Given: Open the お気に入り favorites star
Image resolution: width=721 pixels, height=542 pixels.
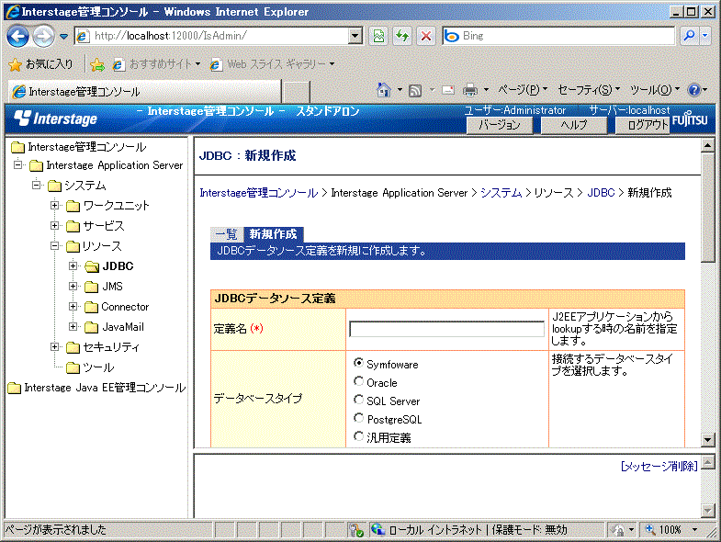Looking at the screenshot, I should click(x=40, y=64).
